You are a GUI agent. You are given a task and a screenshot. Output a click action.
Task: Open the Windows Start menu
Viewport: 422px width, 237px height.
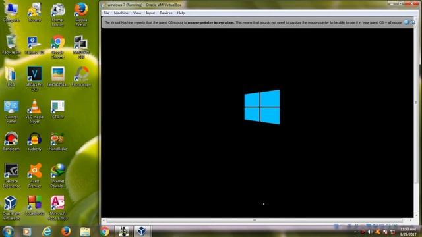[8, 231]
